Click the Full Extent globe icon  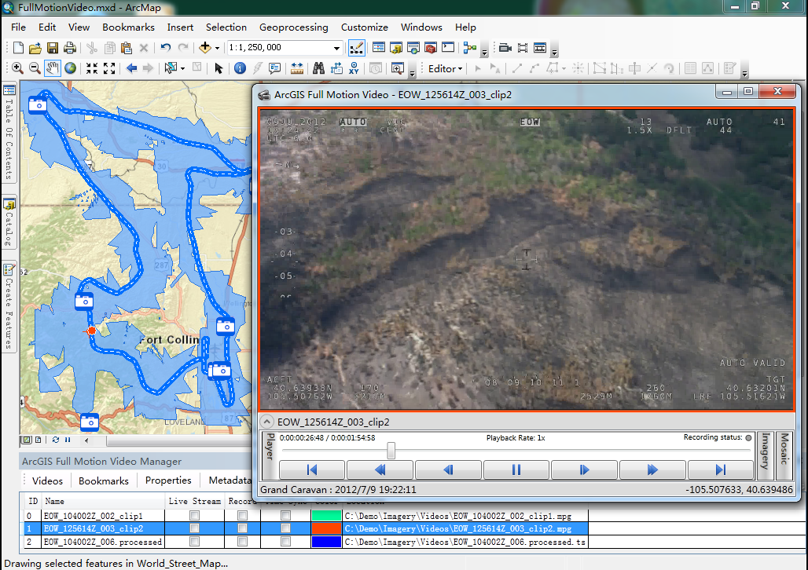[70, 68]
